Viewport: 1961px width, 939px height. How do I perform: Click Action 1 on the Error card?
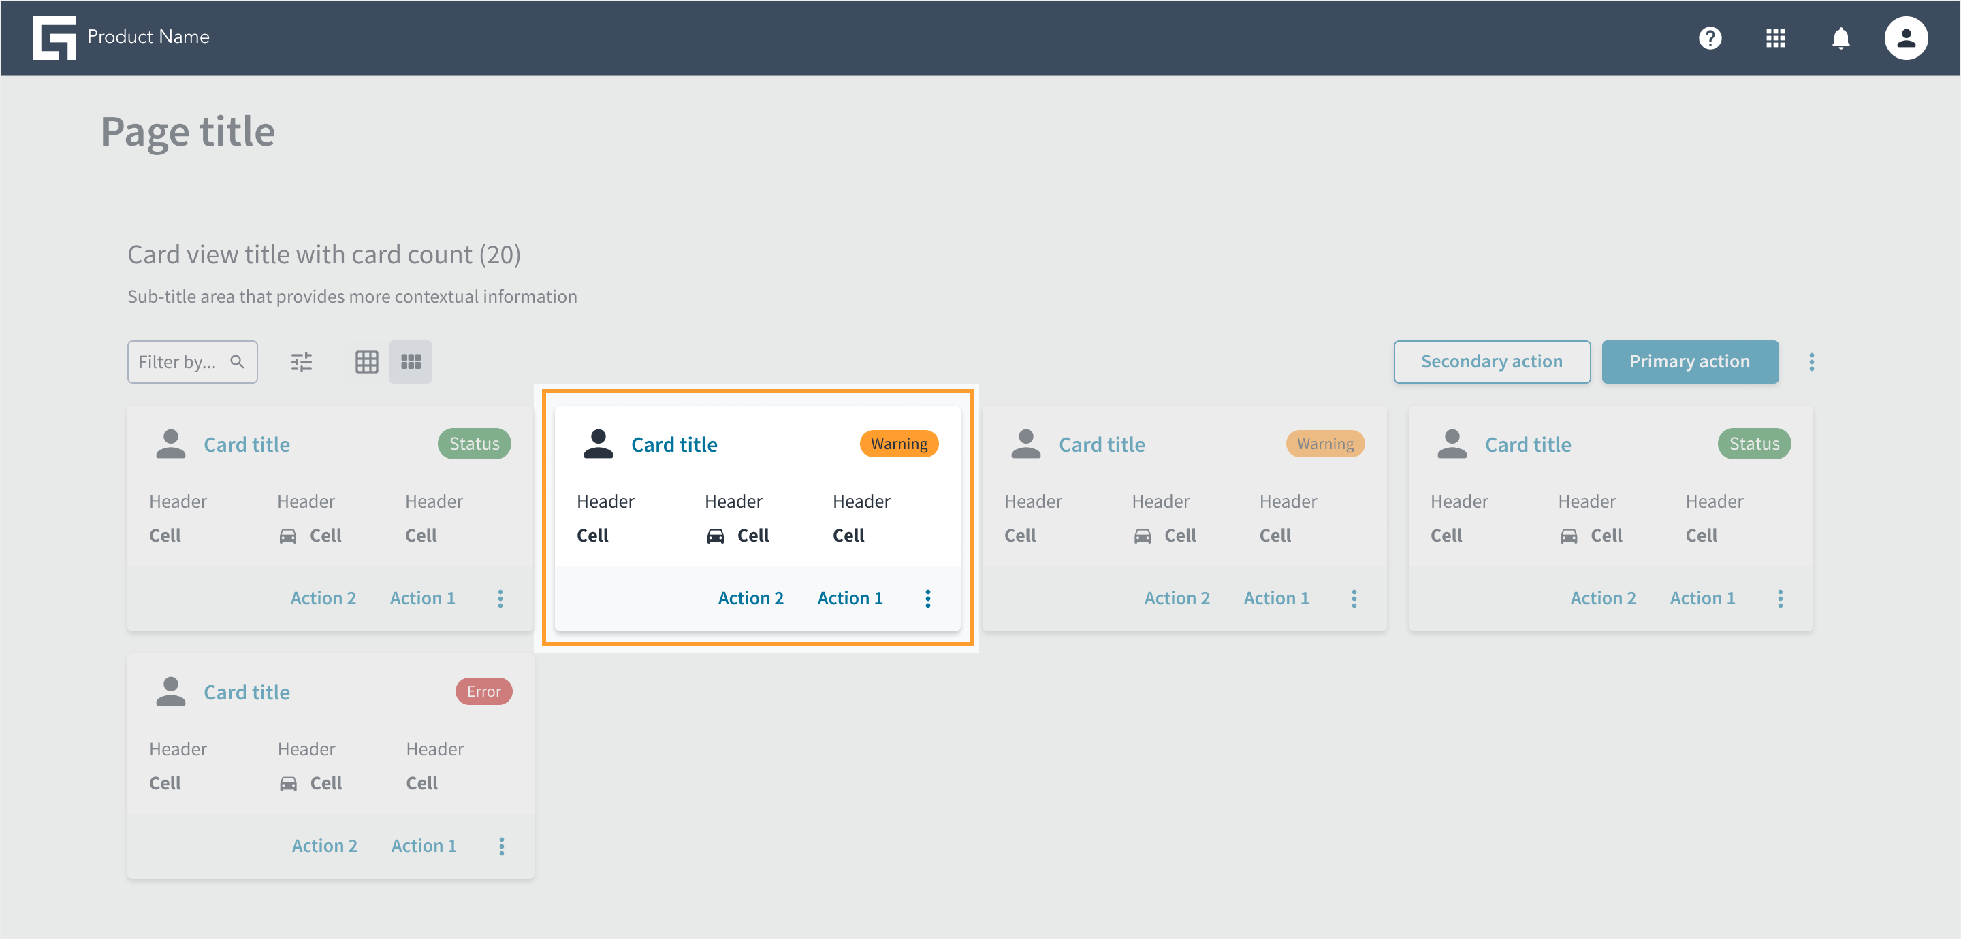tap(424, 845)
